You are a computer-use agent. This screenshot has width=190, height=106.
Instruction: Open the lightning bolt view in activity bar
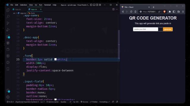point(8,56)
